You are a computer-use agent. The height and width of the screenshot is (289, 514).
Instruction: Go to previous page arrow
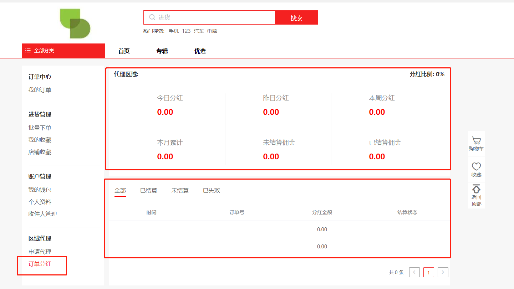[x=414, y=272]
